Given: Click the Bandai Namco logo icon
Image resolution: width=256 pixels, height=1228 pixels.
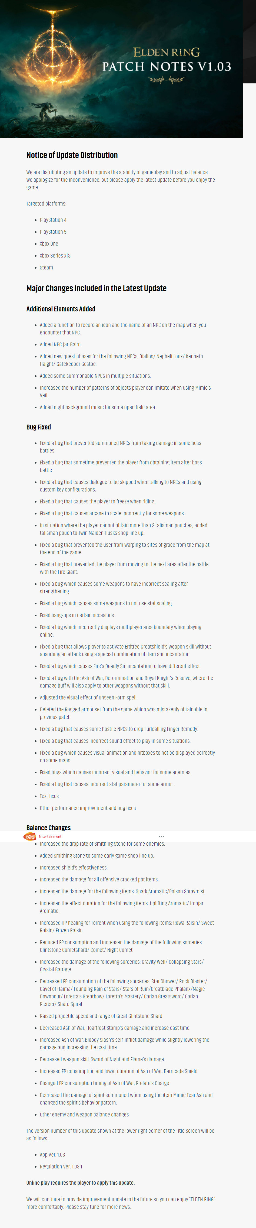Looking at the screenshot, I should coord(30,836).
